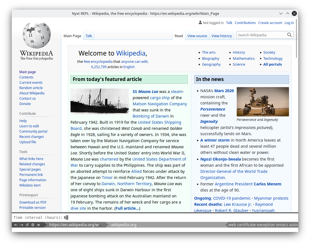Click the wikipedia.org domain segment in status bar
This screenshot has width=310, height=246.
click(124, 225)
